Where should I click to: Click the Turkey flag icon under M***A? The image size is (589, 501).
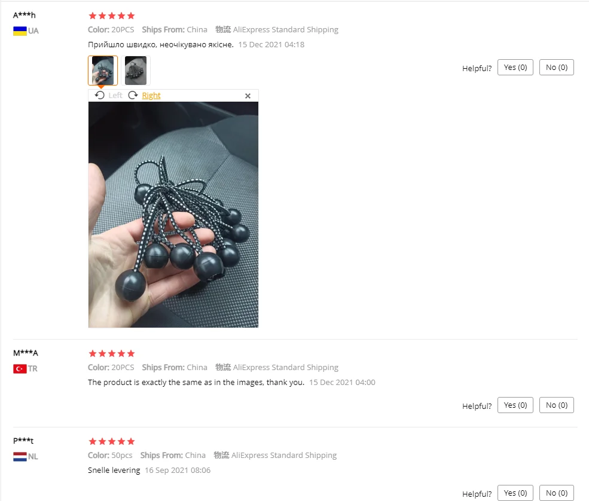20,369
